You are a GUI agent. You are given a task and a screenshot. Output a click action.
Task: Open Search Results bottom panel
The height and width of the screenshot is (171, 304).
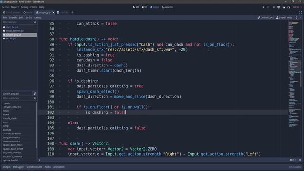[34, 167]
